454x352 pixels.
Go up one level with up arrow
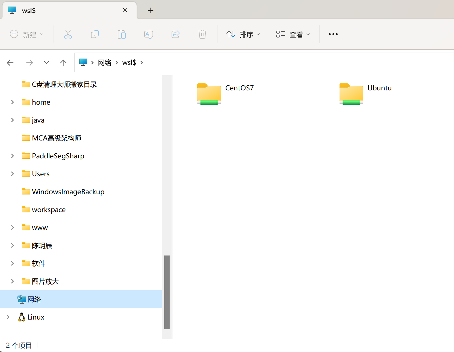pyautogui.click(x=63, y=63)
